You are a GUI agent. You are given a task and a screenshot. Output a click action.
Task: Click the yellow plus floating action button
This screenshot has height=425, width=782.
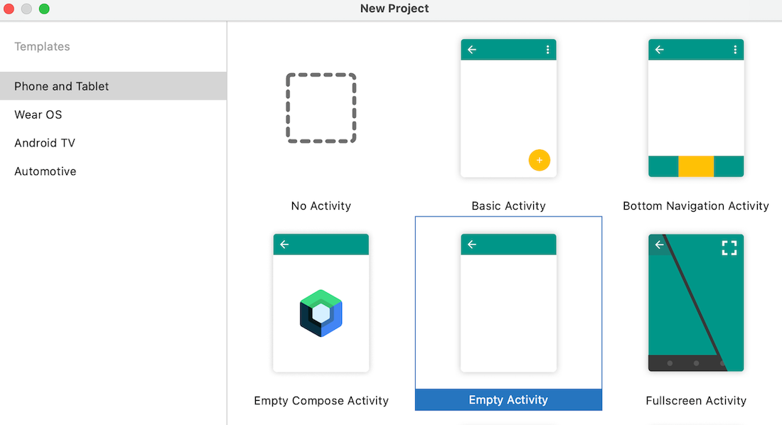tap(539, 161)
